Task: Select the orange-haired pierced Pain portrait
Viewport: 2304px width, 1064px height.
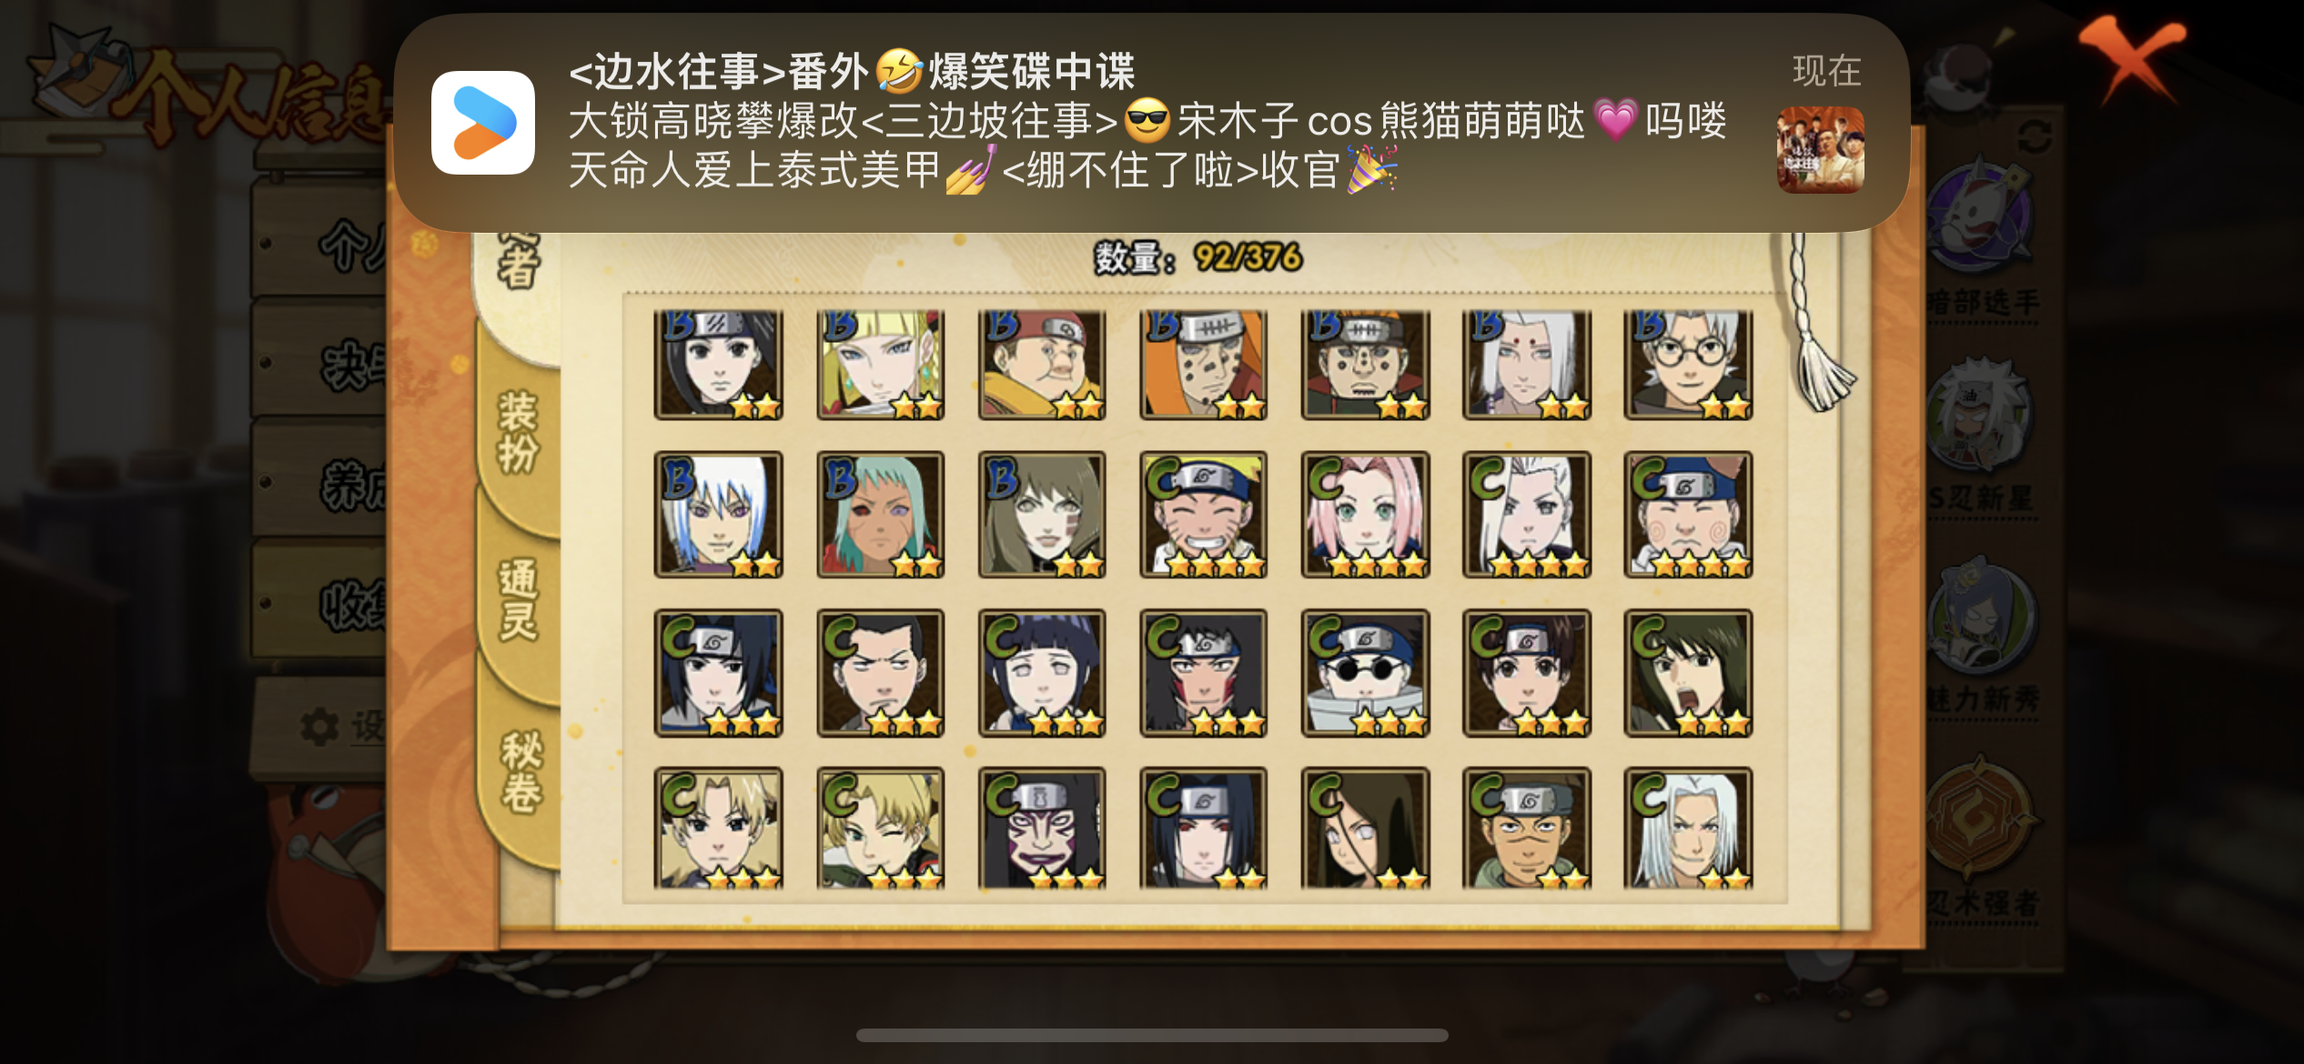Action: point(1203,364)
